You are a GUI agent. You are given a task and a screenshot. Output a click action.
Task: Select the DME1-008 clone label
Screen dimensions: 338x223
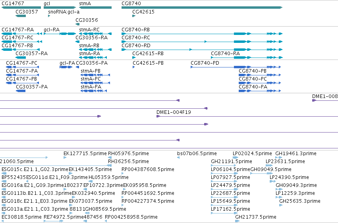(325, 96)
